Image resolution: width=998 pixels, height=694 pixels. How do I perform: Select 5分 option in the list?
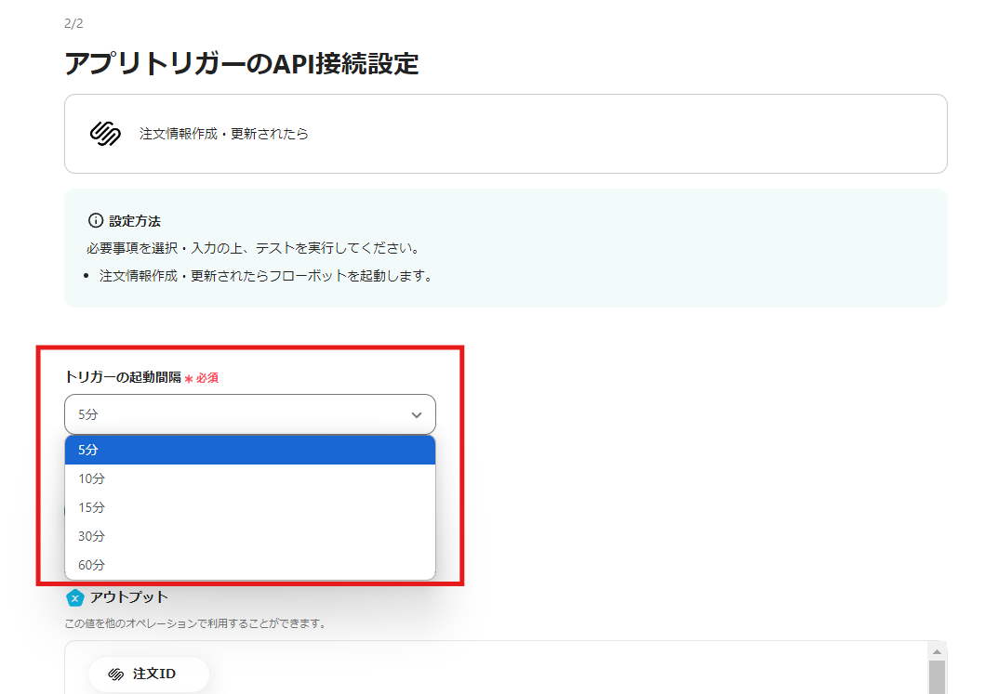point(250,450)
